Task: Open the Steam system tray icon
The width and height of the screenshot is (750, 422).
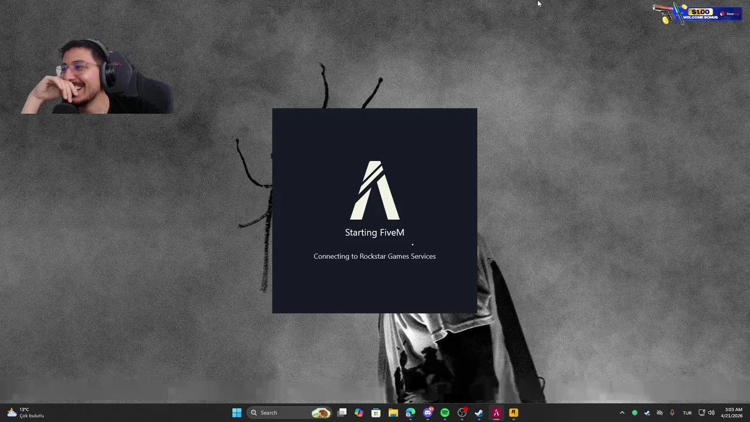Action: coord(647,413)
